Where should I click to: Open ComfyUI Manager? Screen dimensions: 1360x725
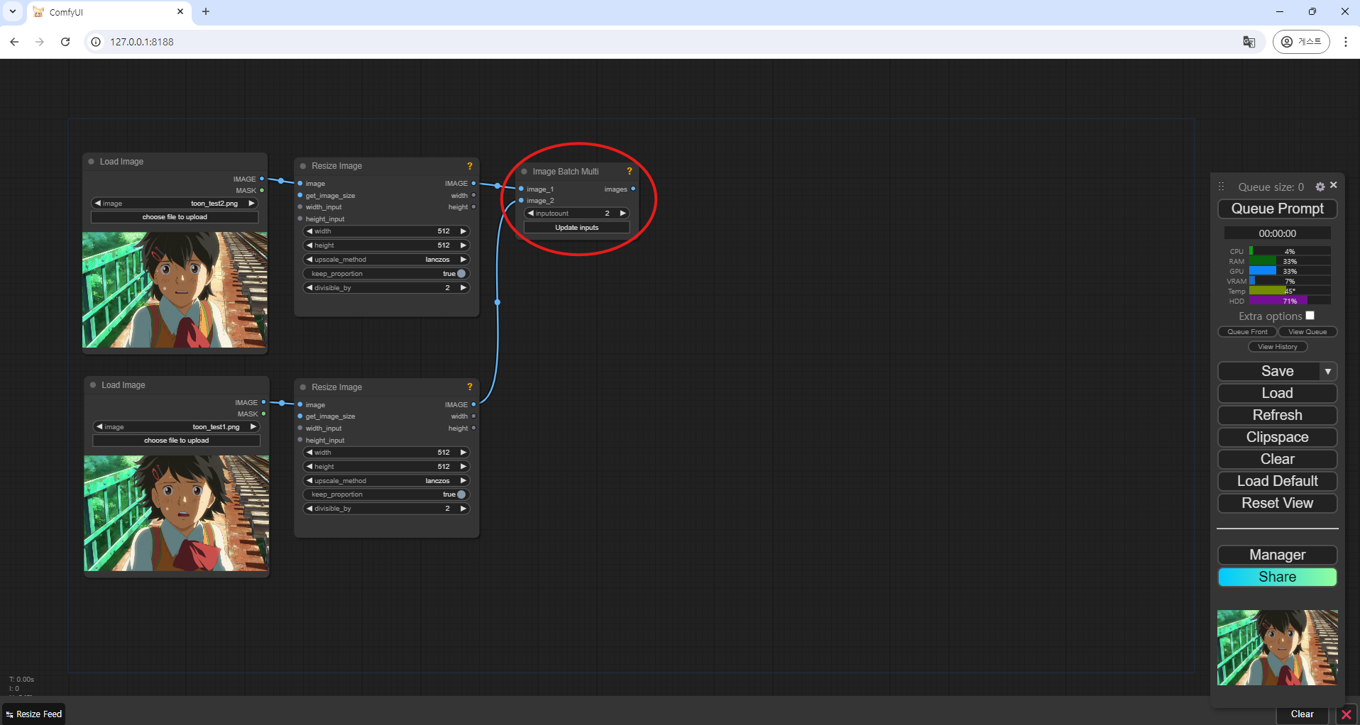click(x=1277, y=555)
